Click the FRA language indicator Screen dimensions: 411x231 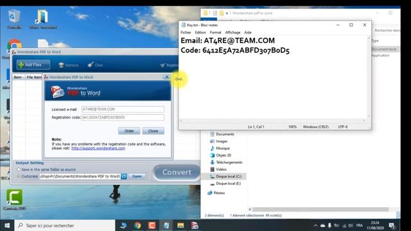[x=360, y=225]
